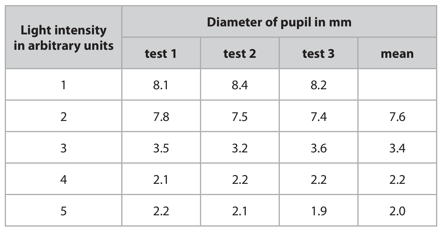Select the 3.6 cell in test 3

click(318, 148)
